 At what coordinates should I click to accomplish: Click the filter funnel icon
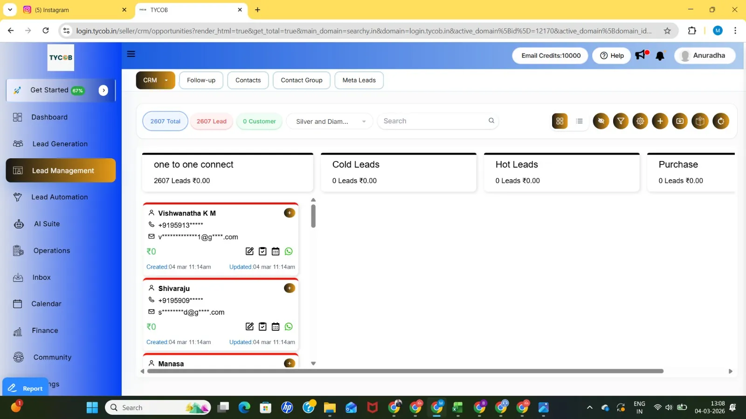(621, 121)
